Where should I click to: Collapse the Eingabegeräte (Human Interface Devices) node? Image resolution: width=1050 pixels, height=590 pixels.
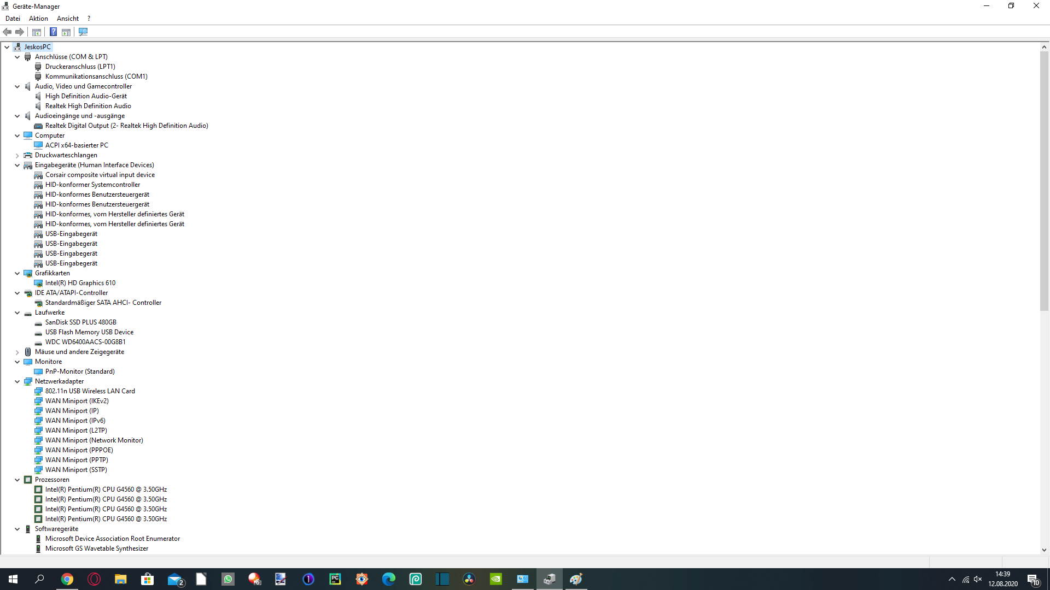click(x=17, y=165)
